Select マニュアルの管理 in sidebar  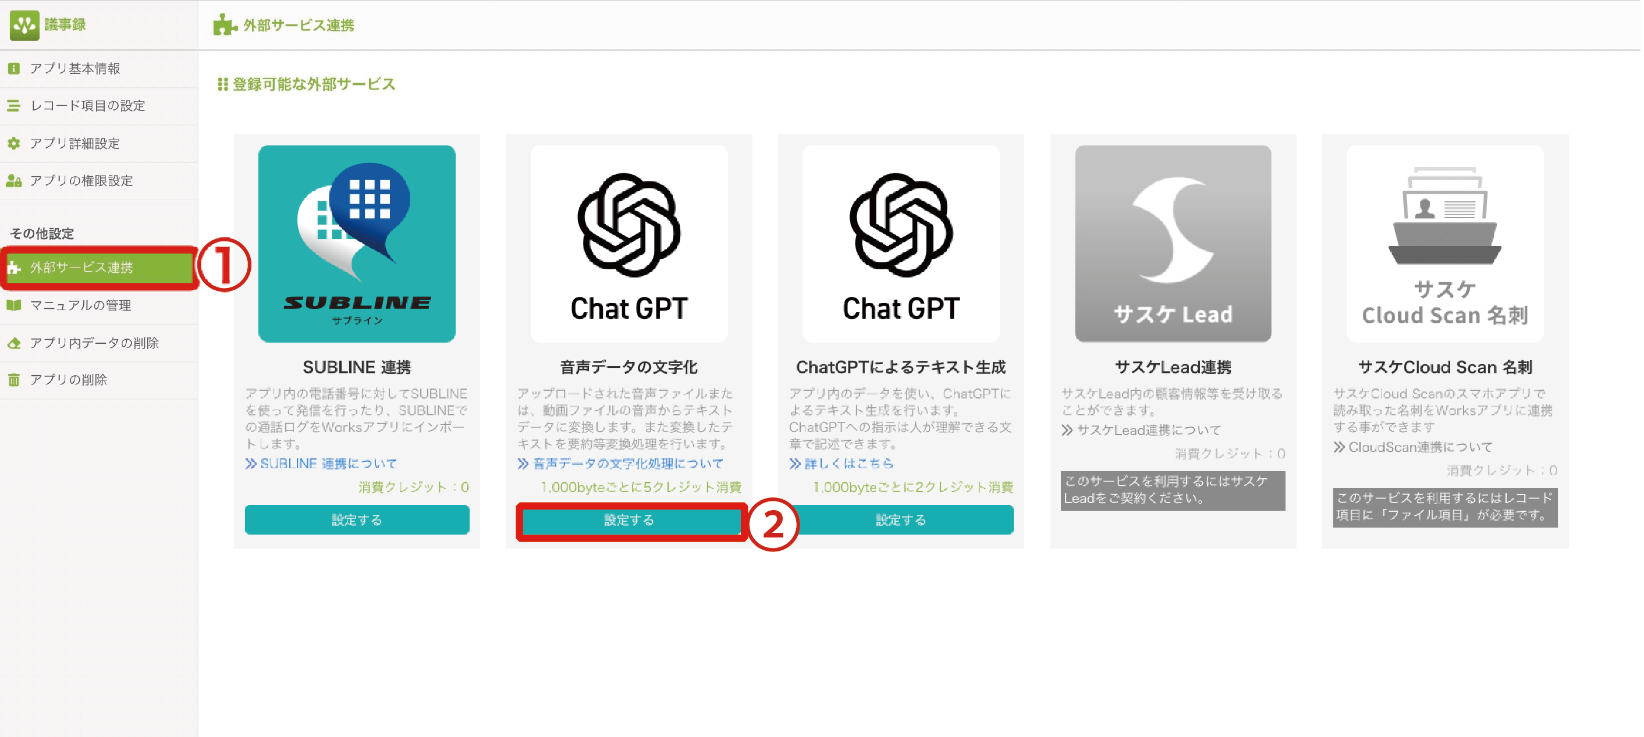coord(99,305)
